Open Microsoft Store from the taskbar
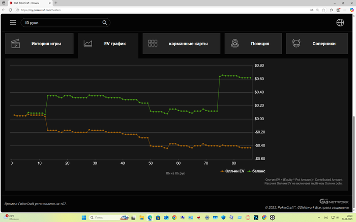 click(x=158, y=217)
